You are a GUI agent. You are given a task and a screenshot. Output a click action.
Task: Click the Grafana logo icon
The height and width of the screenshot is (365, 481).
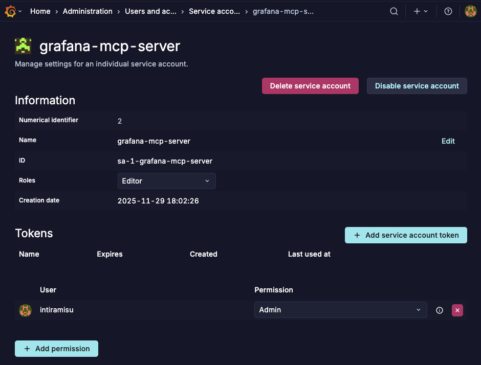pyautogui.click(x=10, y=11)
